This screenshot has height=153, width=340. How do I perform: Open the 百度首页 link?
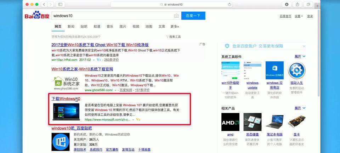(285, 16)
